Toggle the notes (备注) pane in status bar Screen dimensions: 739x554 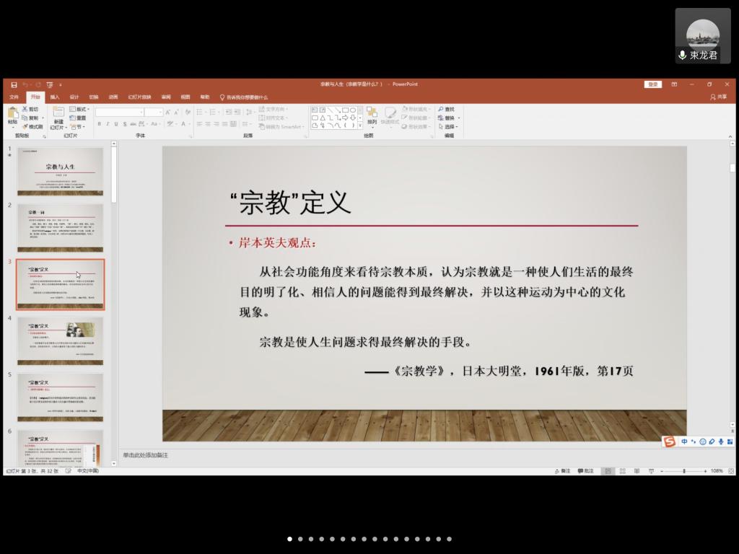[x=561, y=471]
